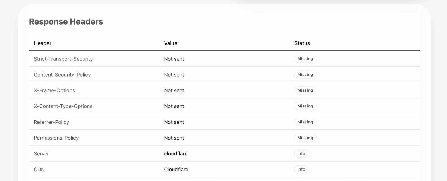Viewport: 447px width, 181px height.
Task: Click Not sent value for Strict-Transport-Security
Action: coord(174,59)
